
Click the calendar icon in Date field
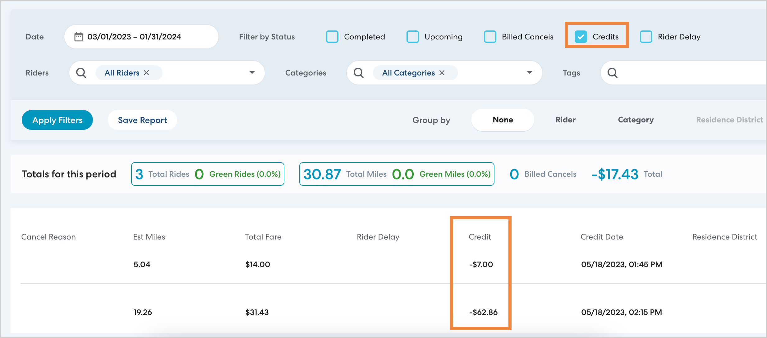(78, 37)
